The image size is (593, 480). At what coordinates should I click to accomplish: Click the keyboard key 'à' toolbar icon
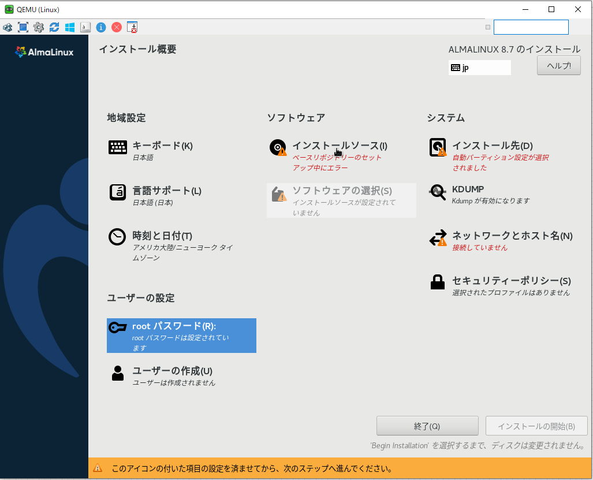click(85, 27)
